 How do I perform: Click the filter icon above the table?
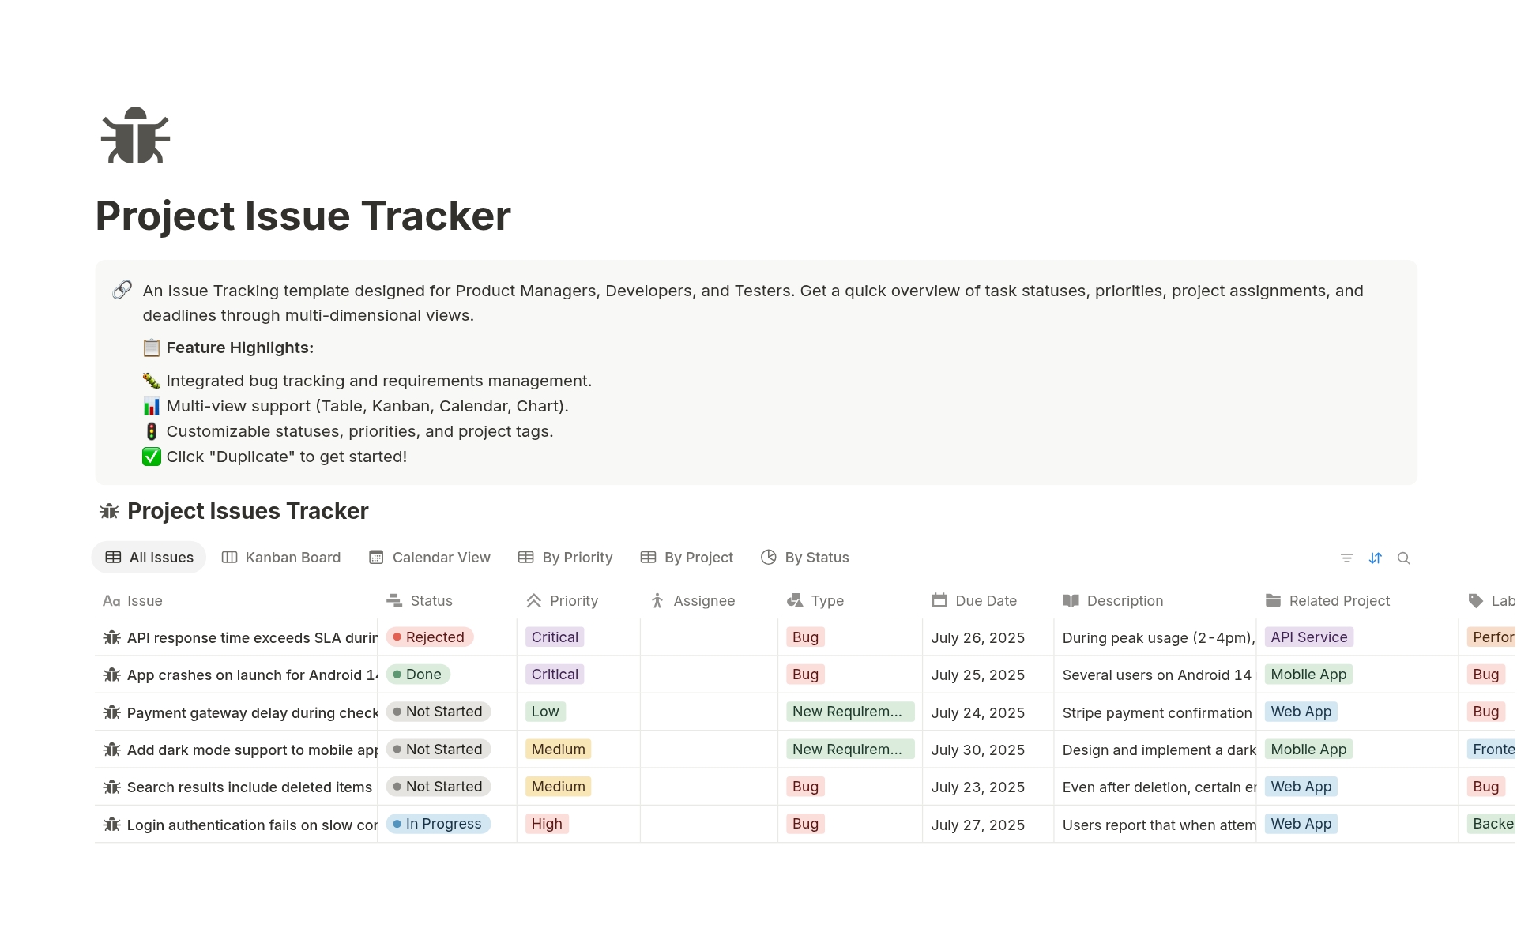pos(1347,558)
